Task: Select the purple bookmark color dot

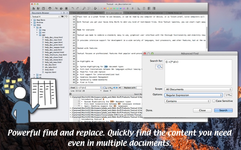Action: click(124, 8)
